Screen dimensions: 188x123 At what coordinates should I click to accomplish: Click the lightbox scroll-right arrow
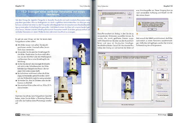pyautogui.click(x=153, y=64)
